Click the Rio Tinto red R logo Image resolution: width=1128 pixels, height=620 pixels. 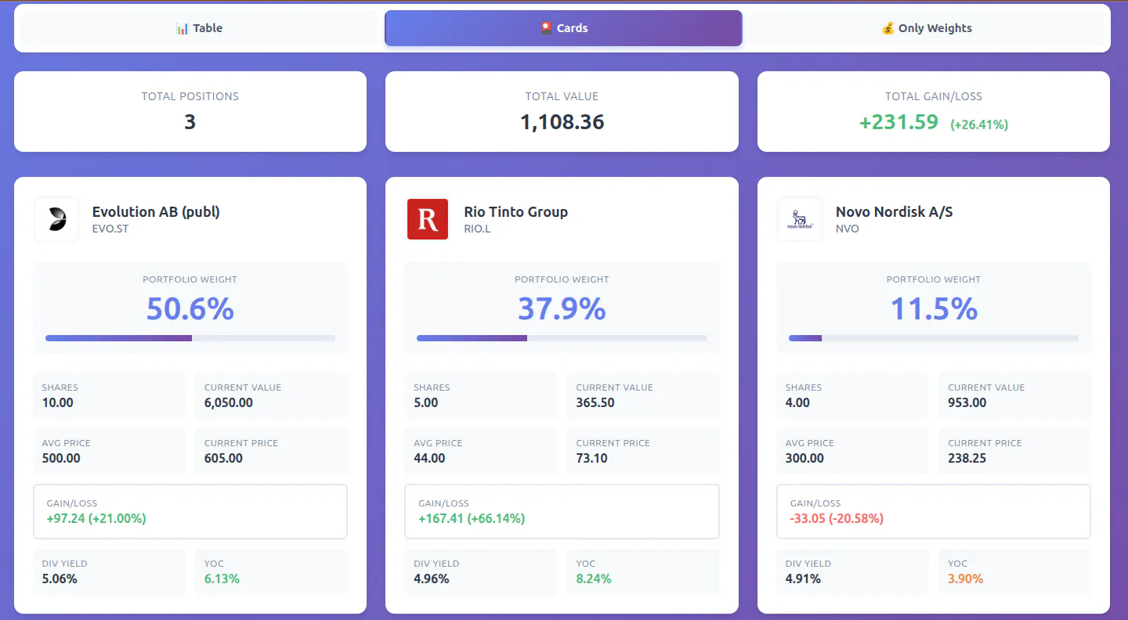click(428, 219)
